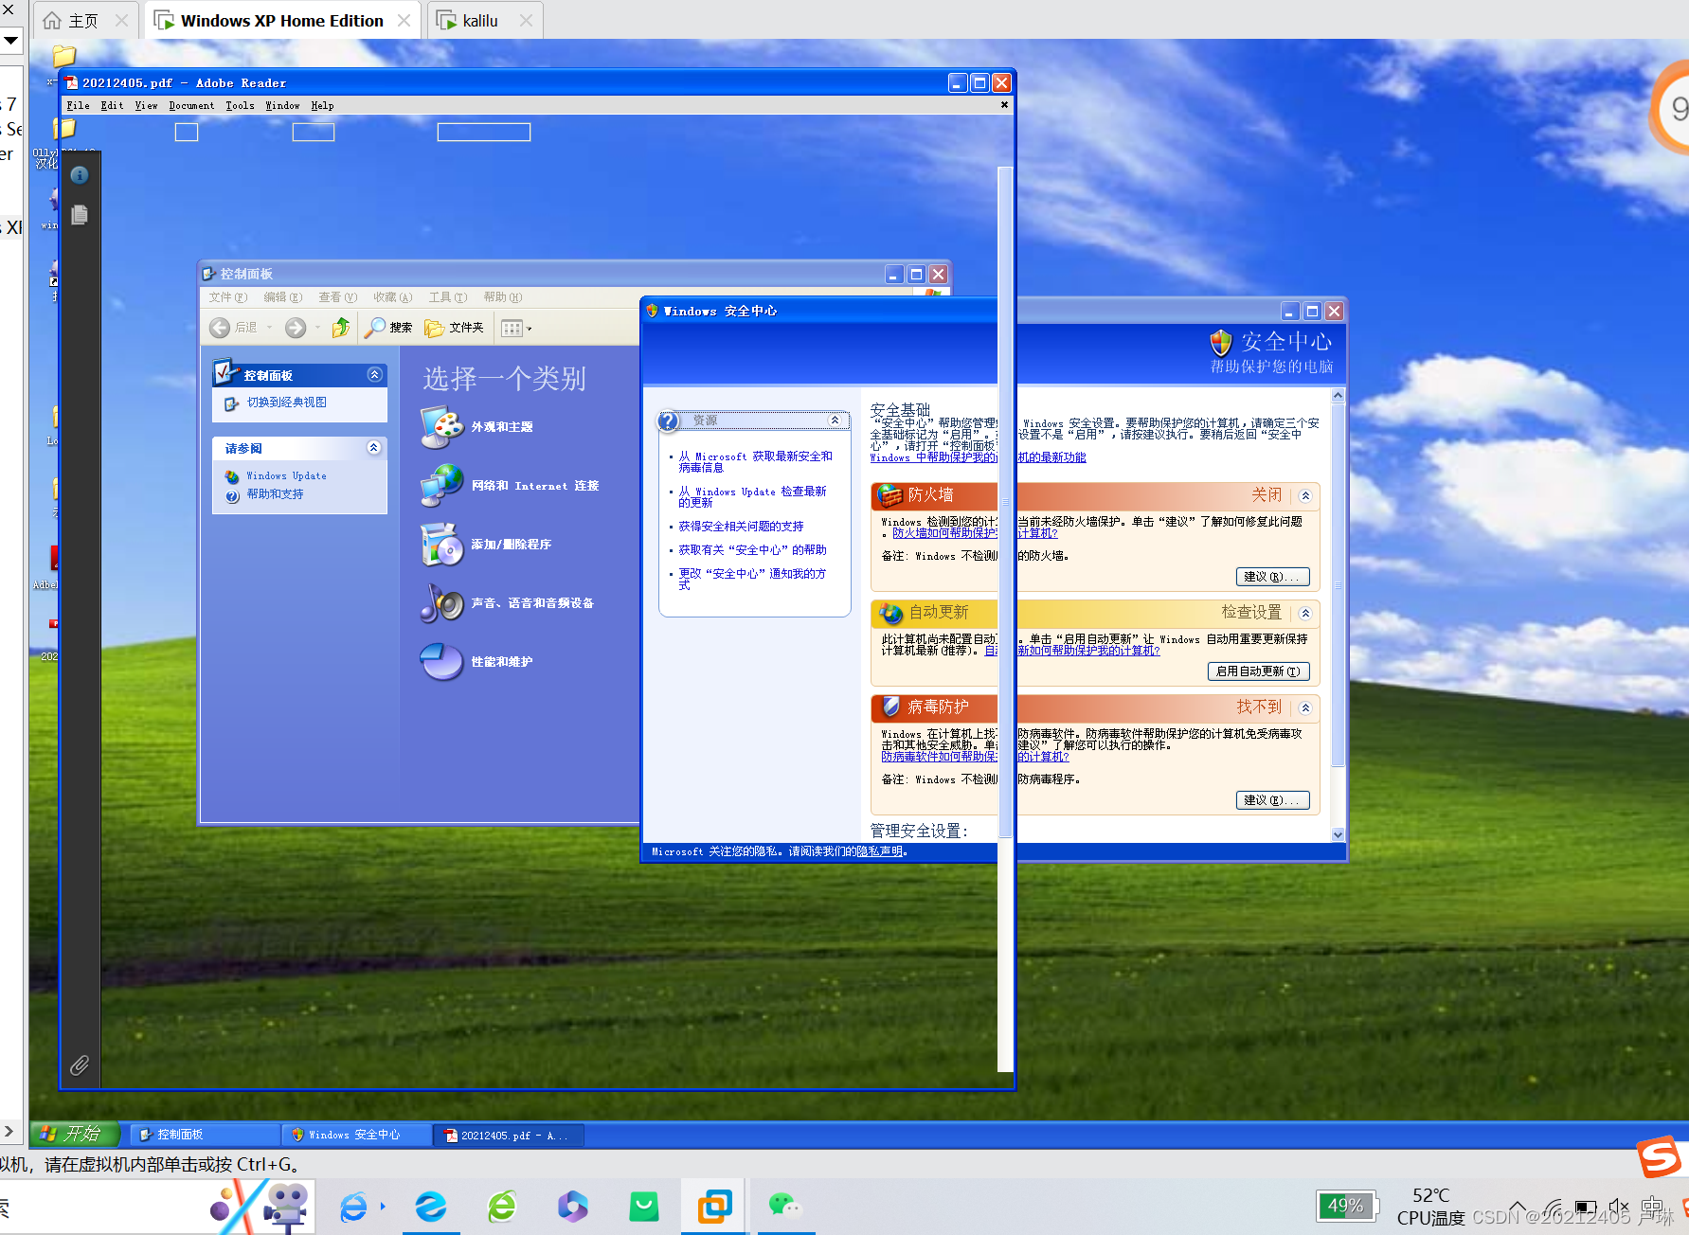Open the 编辑 menu in Control Panel

coord(282,297)
